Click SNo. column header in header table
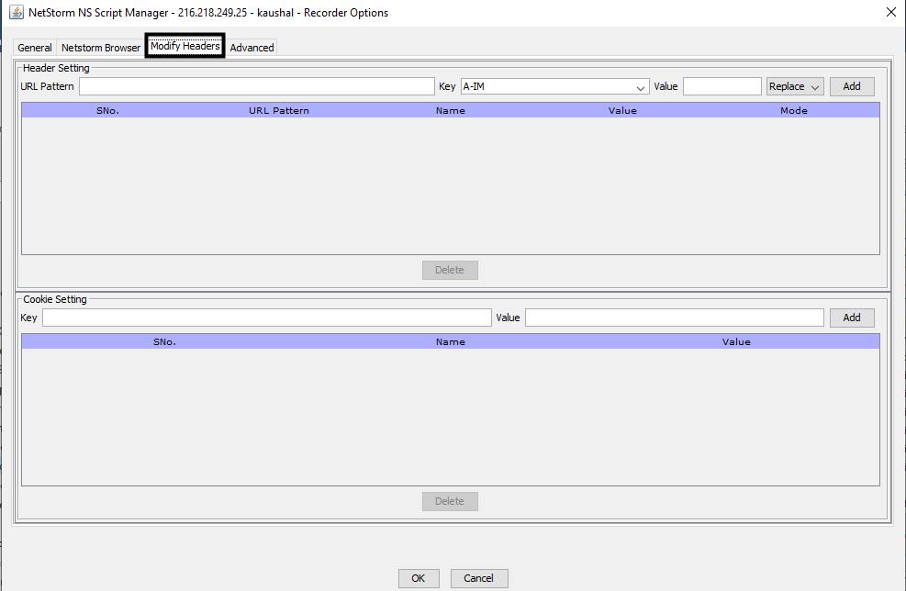This screenshot has height=591, width=906. click(107, 110)
